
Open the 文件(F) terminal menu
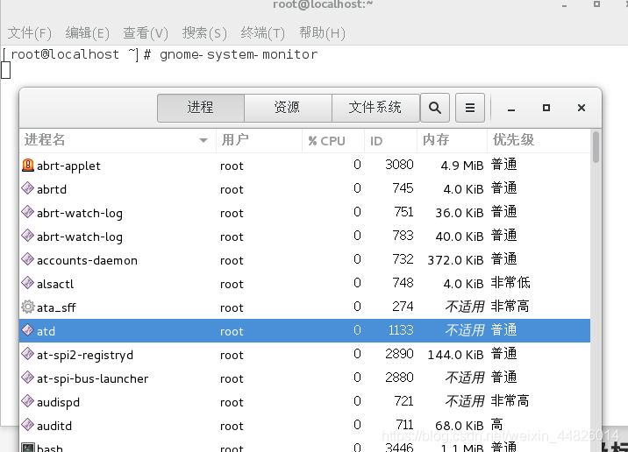click(x=29, y=32)
